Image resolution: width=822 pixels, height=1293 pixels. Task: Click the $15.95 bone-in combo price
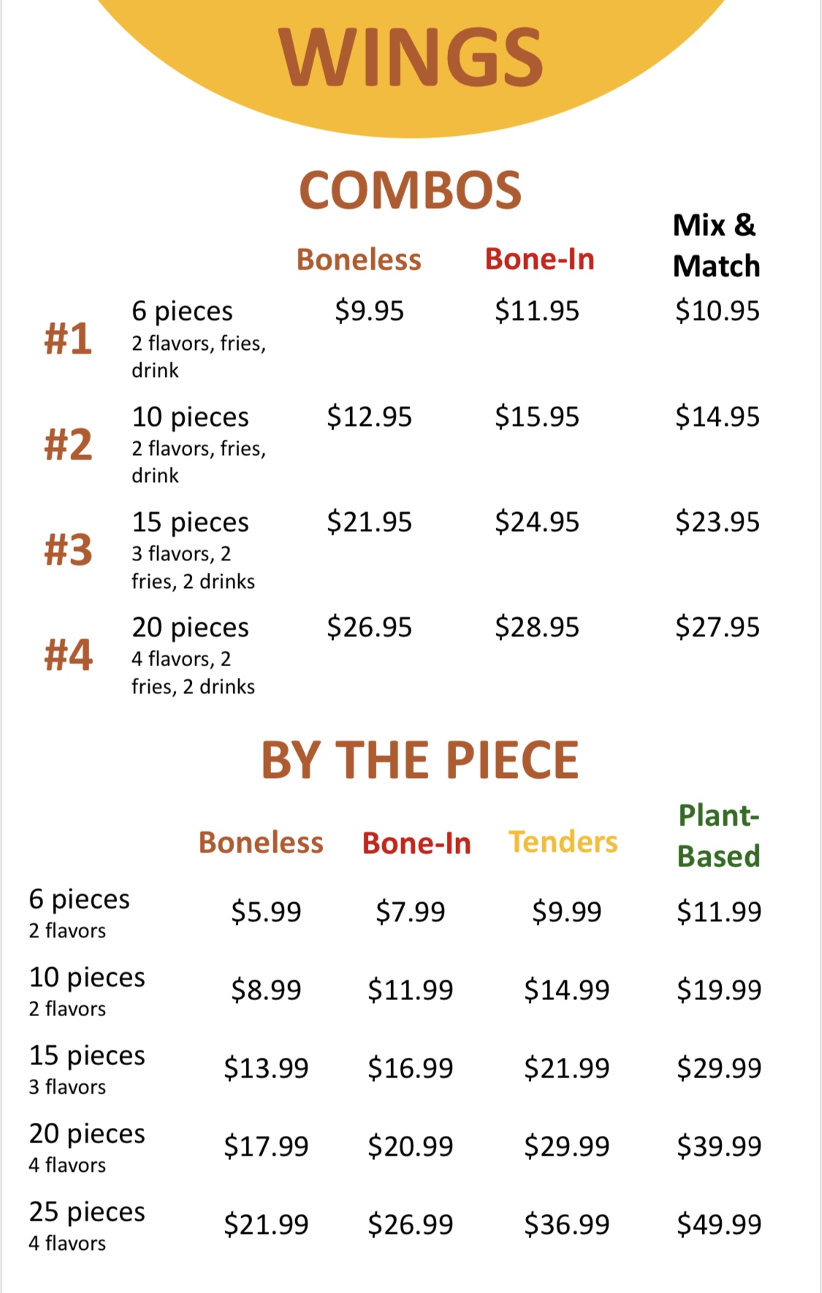click(x=536, y=417)
